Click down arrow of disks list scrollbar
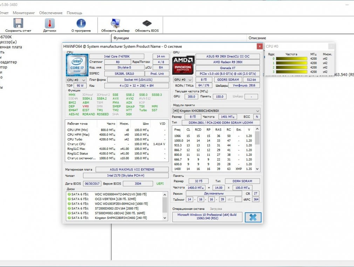Viewport: 354px width, 267px height. point(165,218)
